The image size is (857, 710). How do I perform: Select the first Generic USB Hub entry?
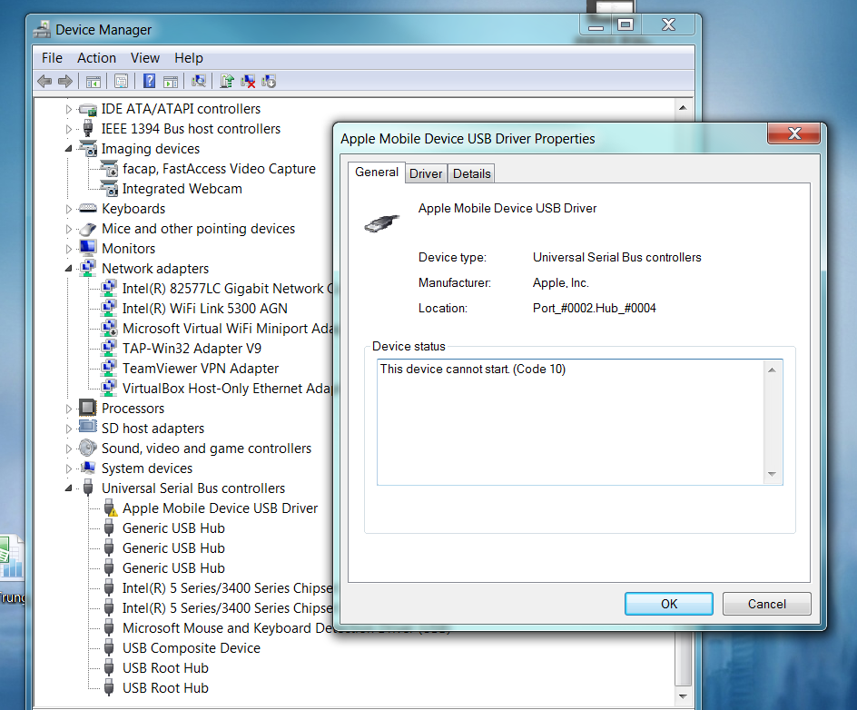point(173,528)
